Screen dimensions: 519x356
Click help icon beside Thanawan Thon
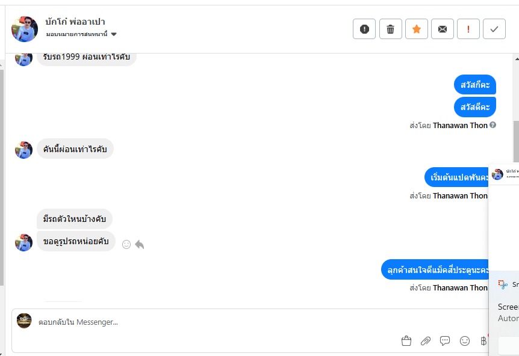493,125
